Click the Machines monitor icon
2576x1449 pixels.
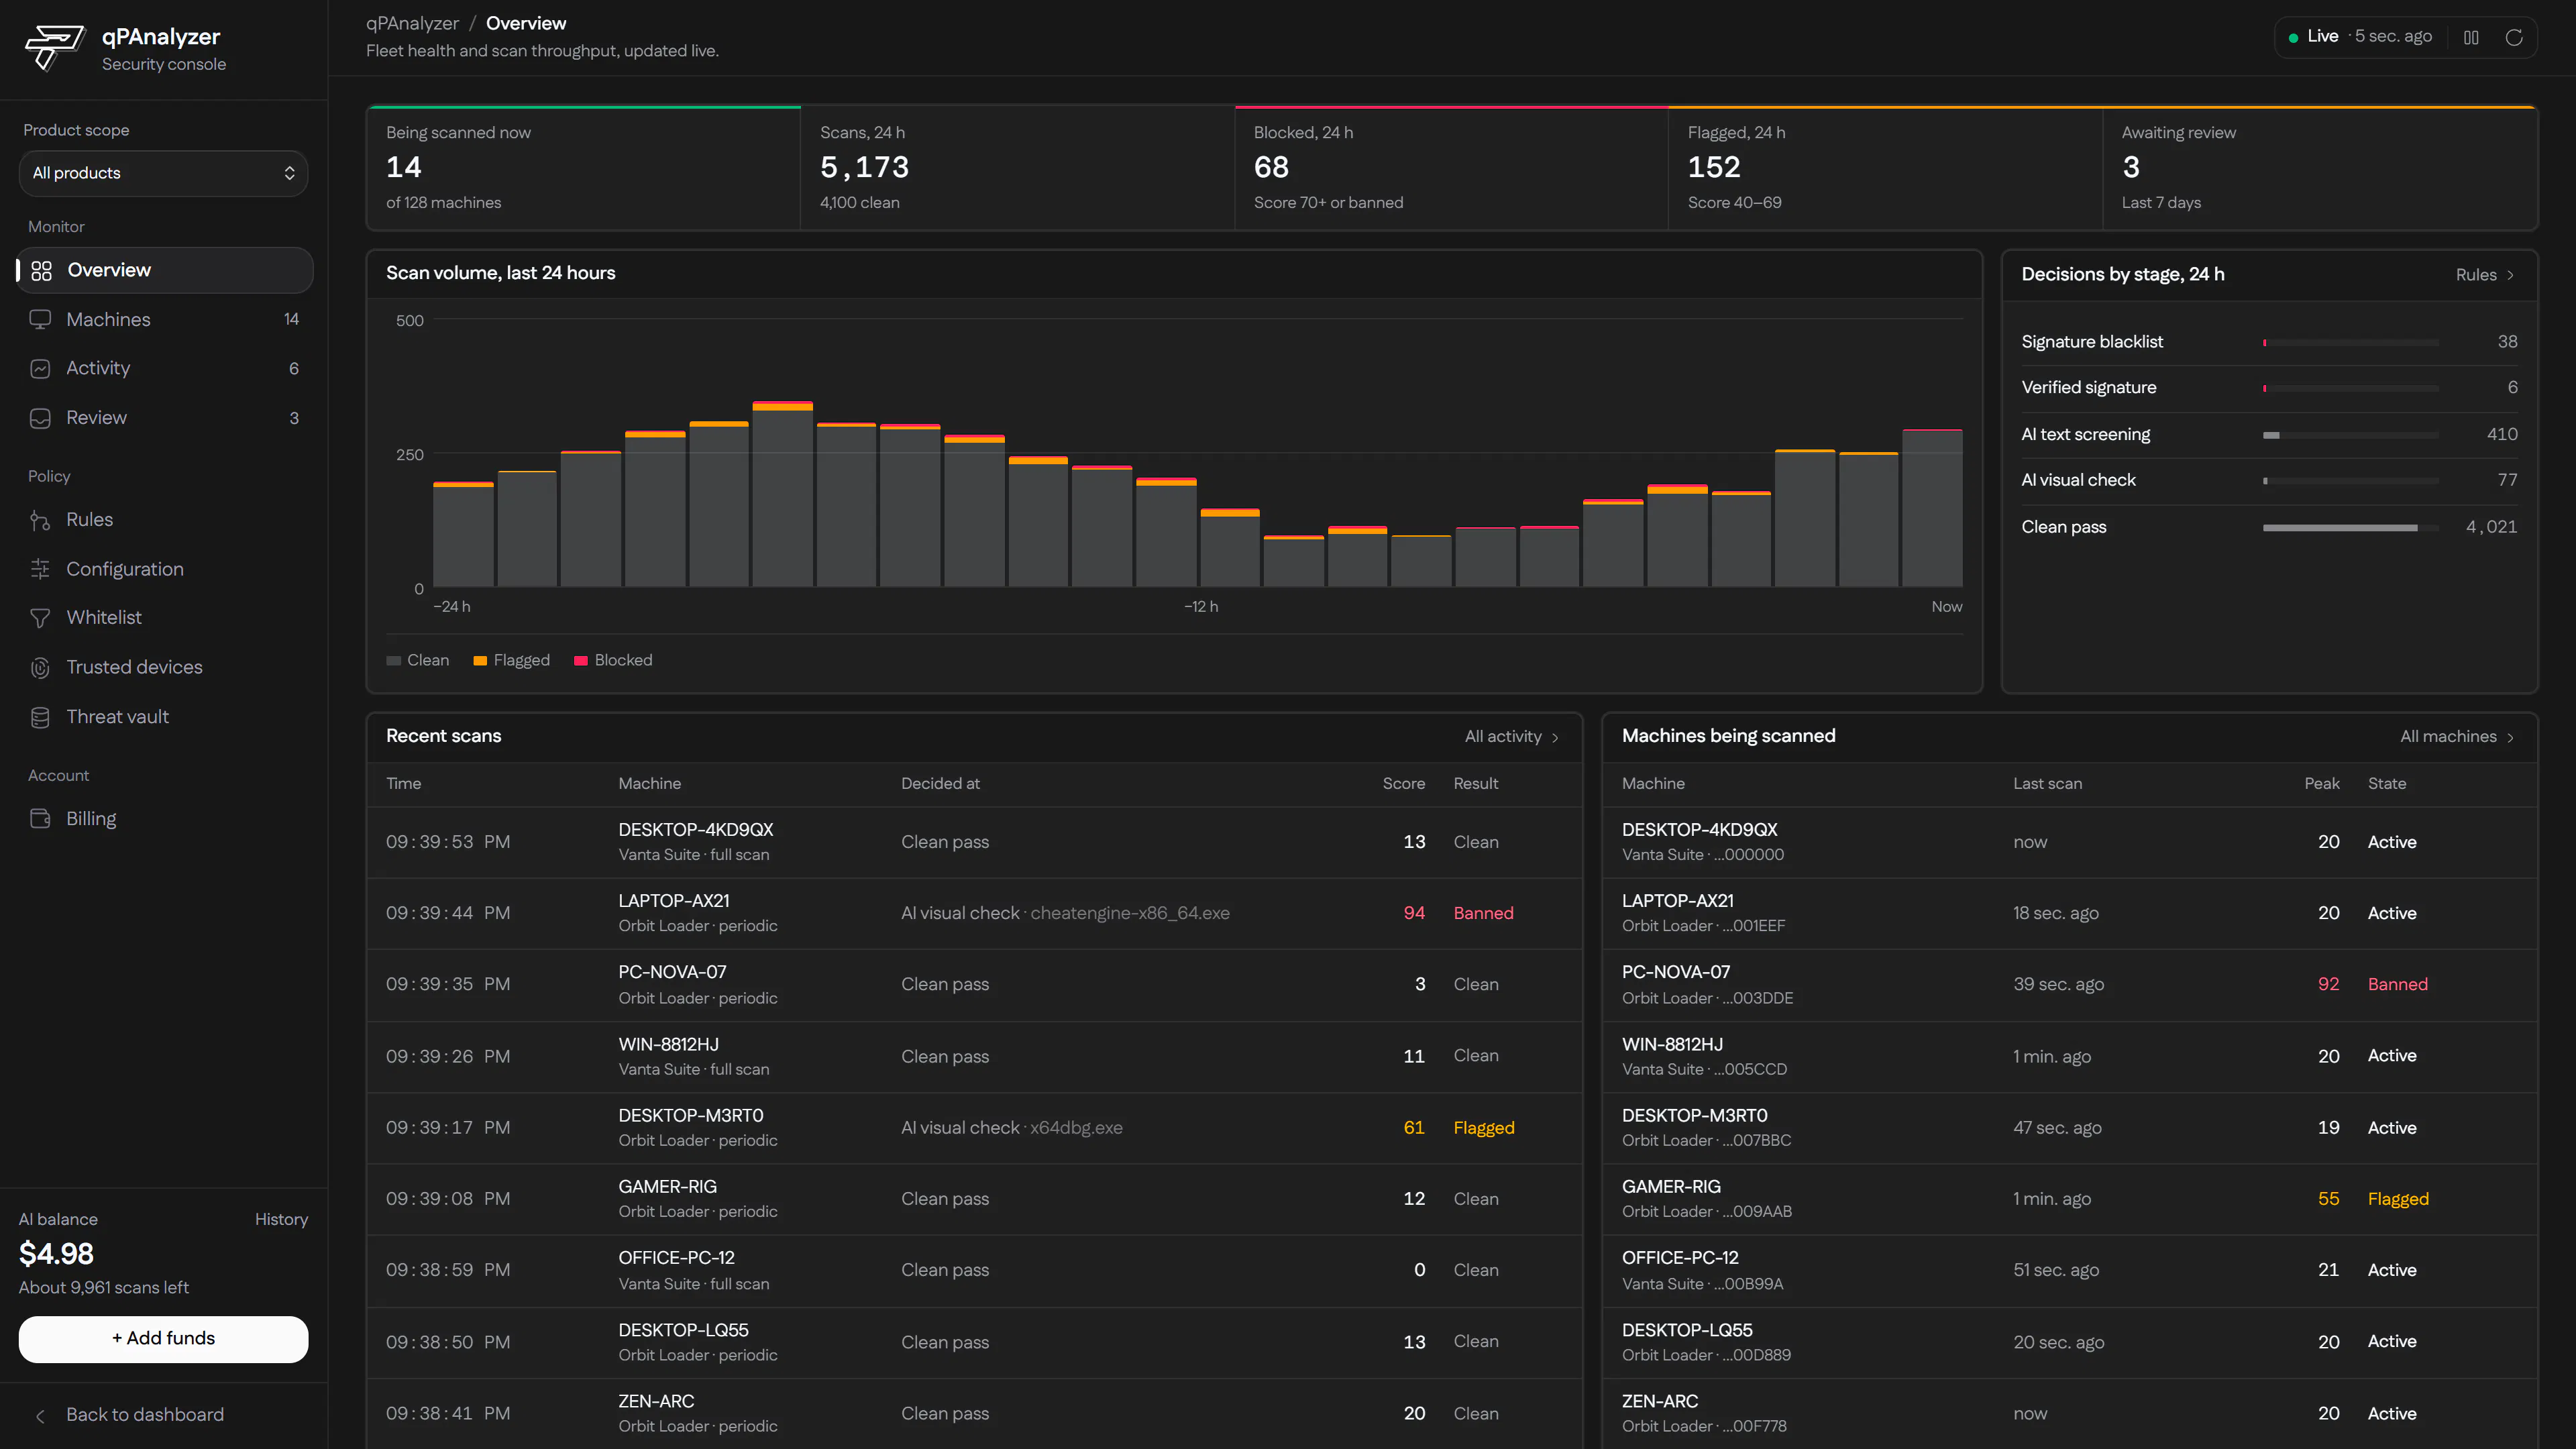pyautogui.click(x=40, y=320)
